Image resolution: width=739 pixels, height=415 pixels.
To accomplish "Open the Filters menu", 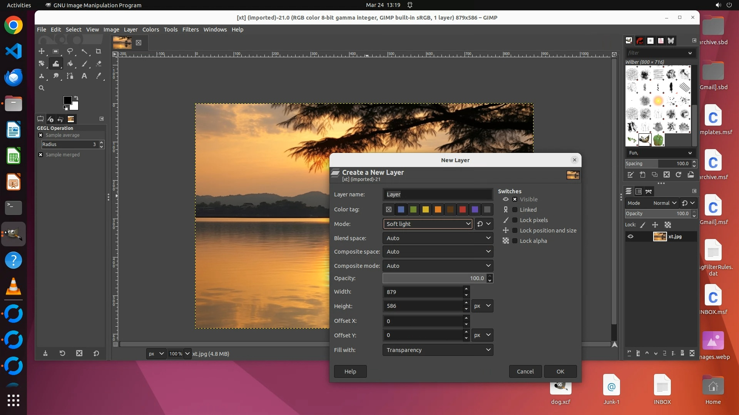I will point(190,30).
